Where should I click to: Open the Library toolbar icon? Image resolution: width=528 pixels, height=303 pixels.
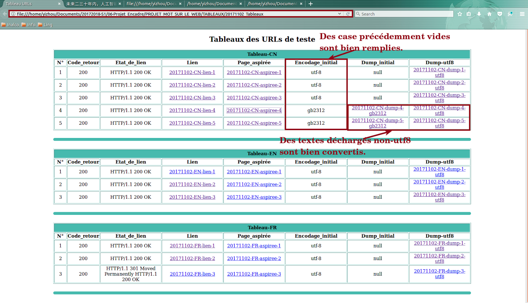click(x=469, y=14)
